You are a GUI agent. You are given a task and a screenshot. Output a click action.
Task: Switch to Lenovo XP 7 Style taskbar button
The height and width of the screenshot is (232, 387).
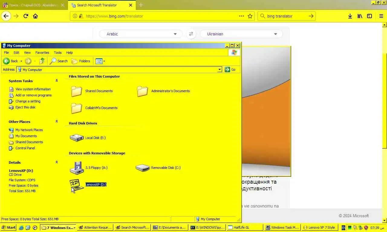(320, 227)
